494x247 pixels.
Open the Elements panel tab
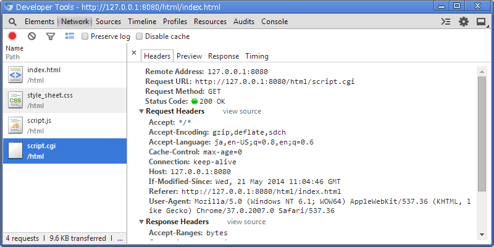[40, 22]
